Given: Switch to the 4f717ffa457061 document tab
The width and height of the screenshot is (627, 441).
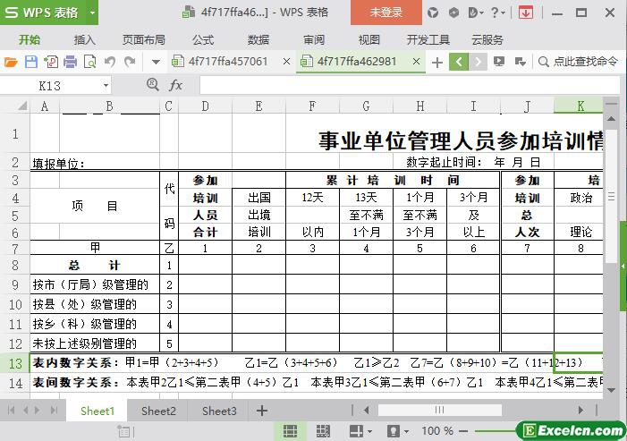Looking at the screenshot, I should pos(227,62).
